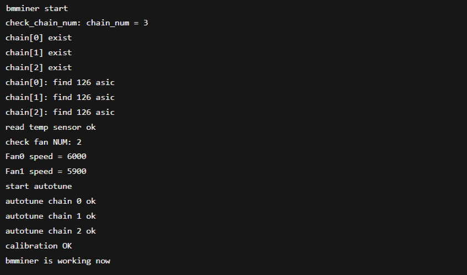Click the "check_chain_num" label text

pos(43,23)
